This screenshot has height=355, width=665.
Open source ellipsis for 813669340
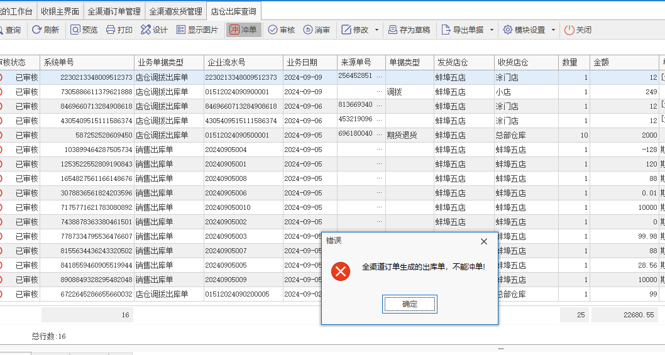[x=379, y=106]
